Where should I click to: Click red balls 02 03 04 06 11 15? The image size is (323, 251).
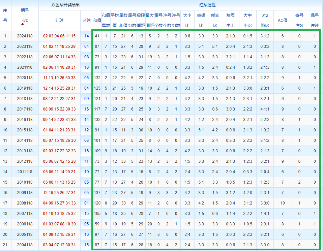point(59,36)
